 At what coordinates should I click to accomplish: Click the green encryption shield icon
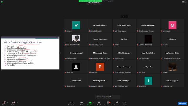(2, 2)
